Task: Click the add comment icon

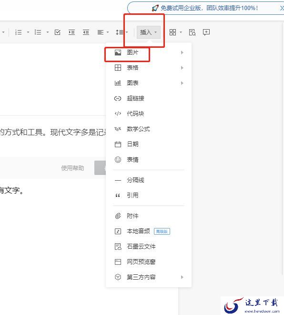Action: point(206,32)
